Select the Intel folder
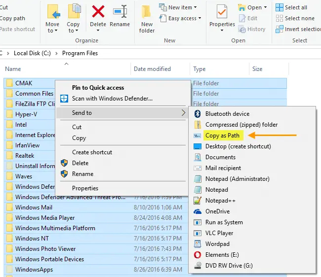The height and width of the screenshot is (277, 321). click(x=21, y=125)
